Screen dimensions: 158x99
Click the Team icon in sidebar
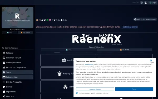point(4,72)
